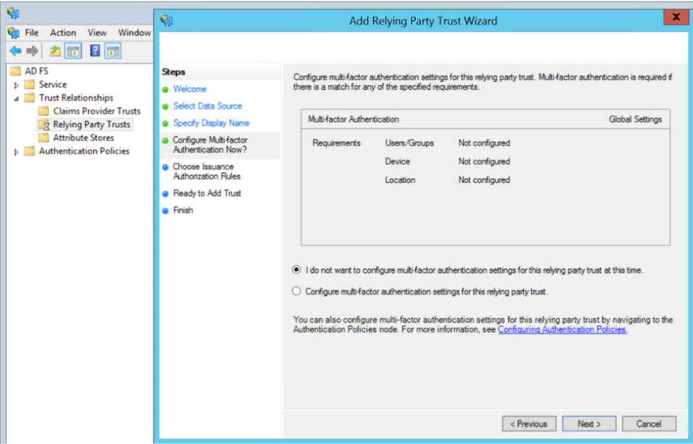Toggle the Show/Hide Action Pane icon

113,51
